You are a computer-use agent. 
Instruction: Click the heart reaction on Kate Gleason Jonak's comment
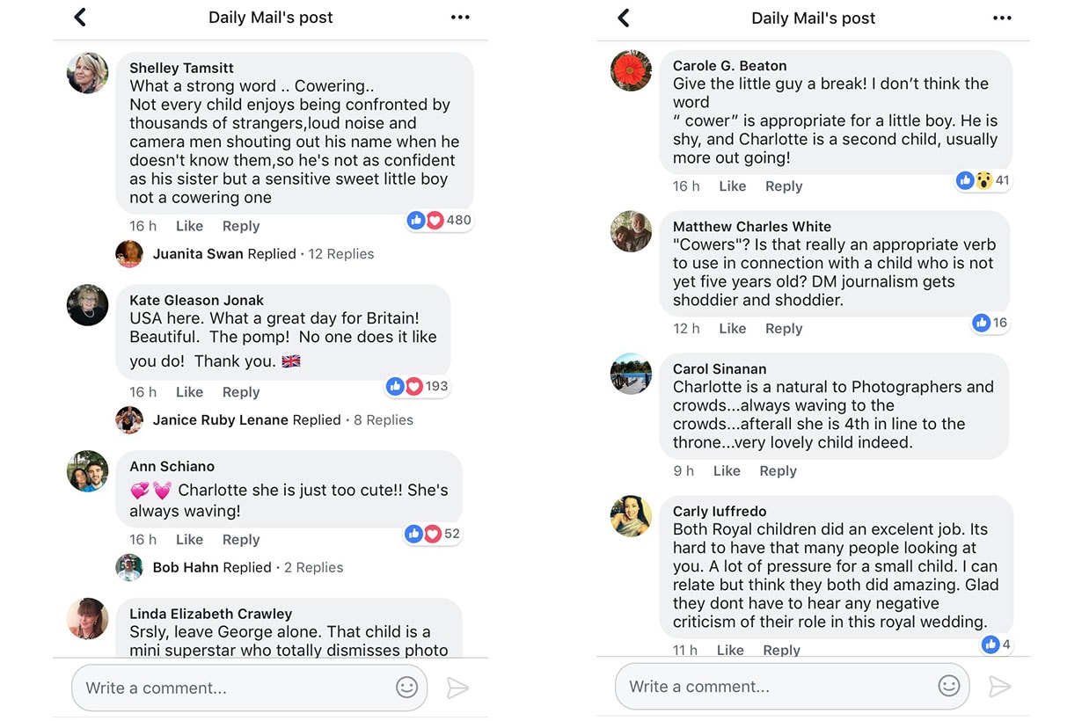[414, 386]
